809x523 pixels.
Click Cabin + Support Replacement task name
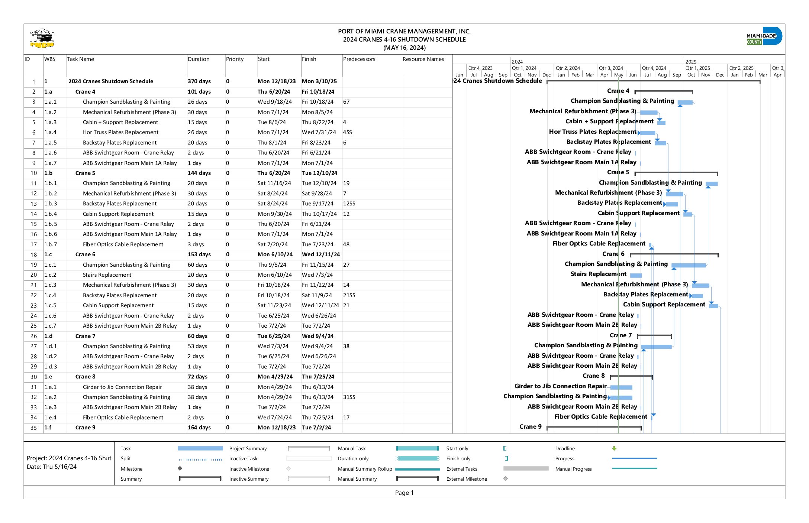click(x=120, y=122)
